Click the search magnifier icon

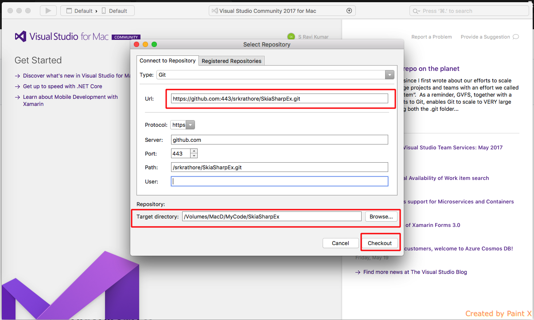coord(417,11)
